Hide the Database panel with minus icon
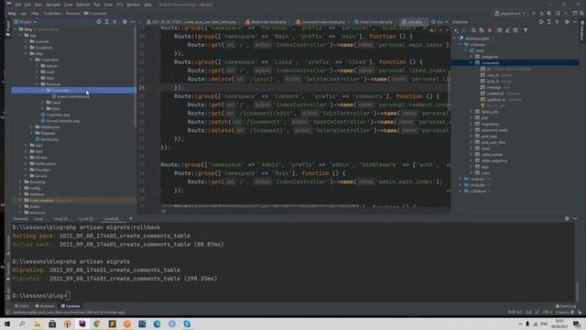Viewport: 586px width, 330px height. [575, 22]
